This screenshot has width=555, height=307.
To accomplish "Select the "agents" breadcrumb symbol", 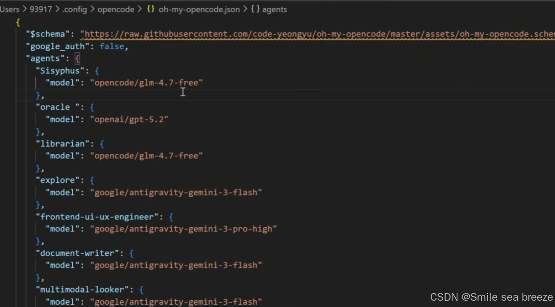I will [x=274, y=10].
